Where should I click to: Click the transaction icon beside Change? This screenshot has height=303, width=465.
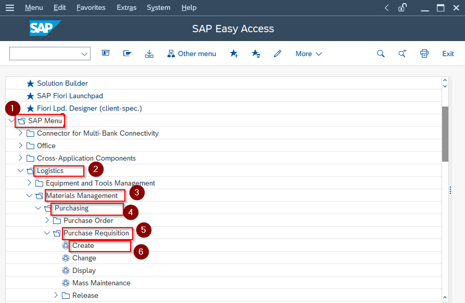[66, 258]
